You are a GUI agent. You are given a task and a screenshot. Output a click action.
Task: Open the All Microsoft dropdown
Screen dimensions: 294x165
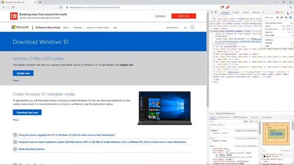pyautogui.click(x=173, y=27)
